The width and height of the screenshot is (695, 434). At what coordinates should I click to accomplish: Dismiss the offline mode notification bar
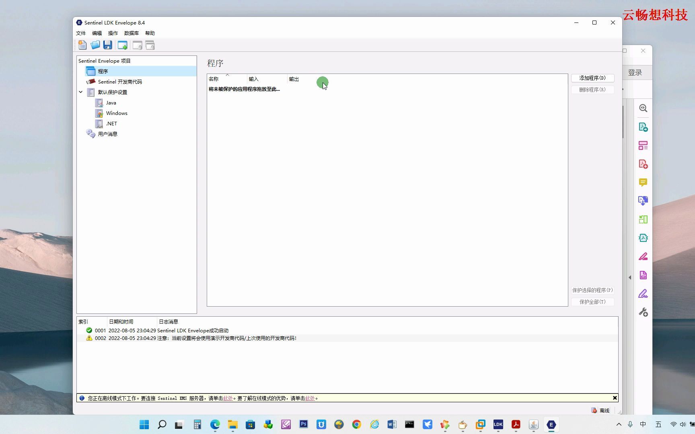(x=615, y=398)
